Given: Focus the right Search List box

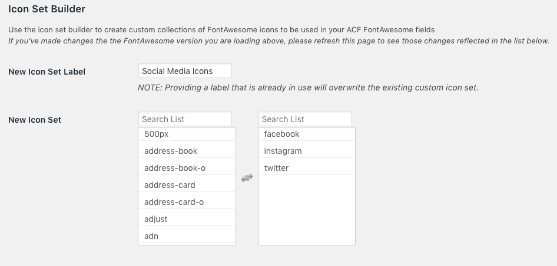Looking at the screenshot, I should pyautogui.click(x=304, y=119).
